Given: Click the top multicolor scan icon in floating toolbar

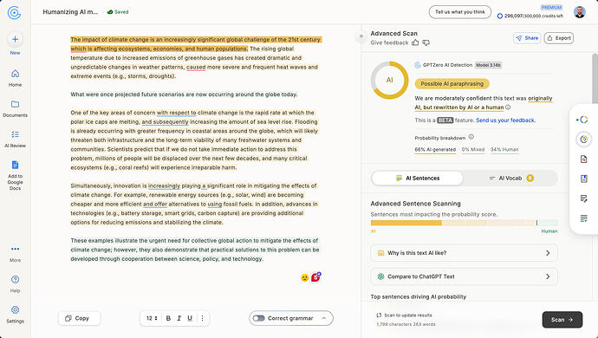Looking at the screenshot, I should coord(583,120).
